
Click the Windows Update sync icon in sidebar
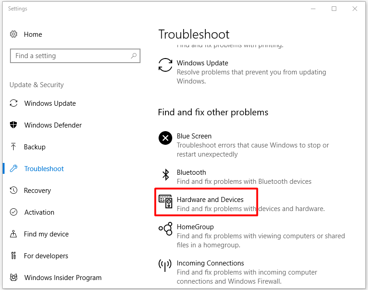[14, 103]
